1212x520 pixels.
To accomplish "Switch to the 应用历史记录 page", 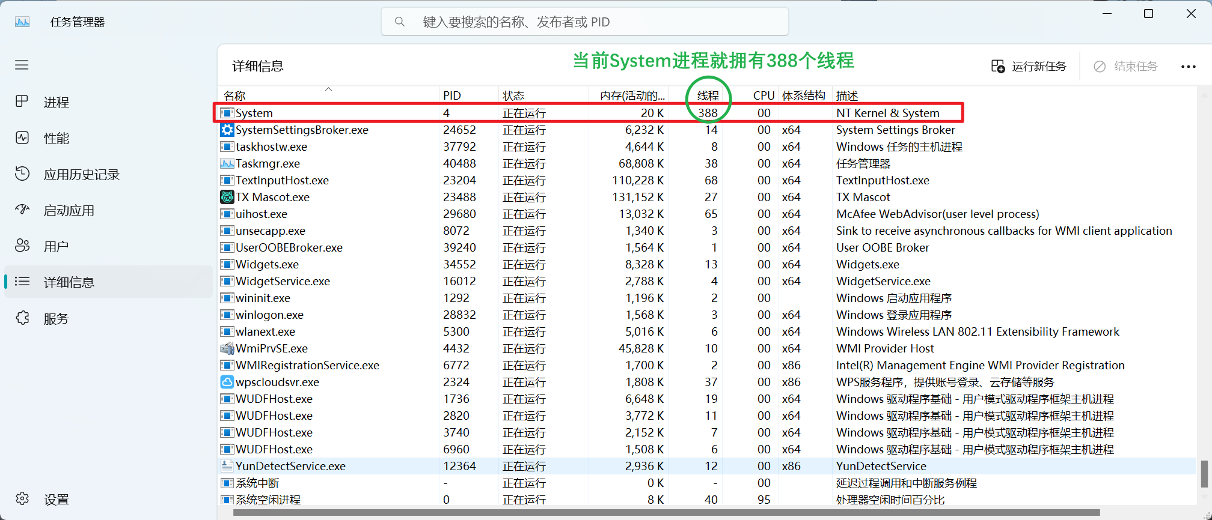I will click(x=108, y=174).
